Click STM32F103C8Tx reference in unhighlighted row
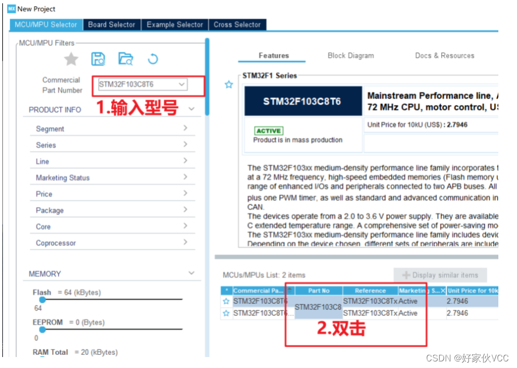517x368 pixels. [370, 313]
